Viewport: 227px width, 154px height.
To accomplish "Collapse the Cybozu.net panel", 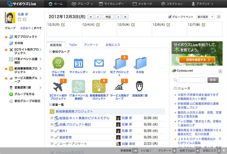I will [x=220, y=71].
